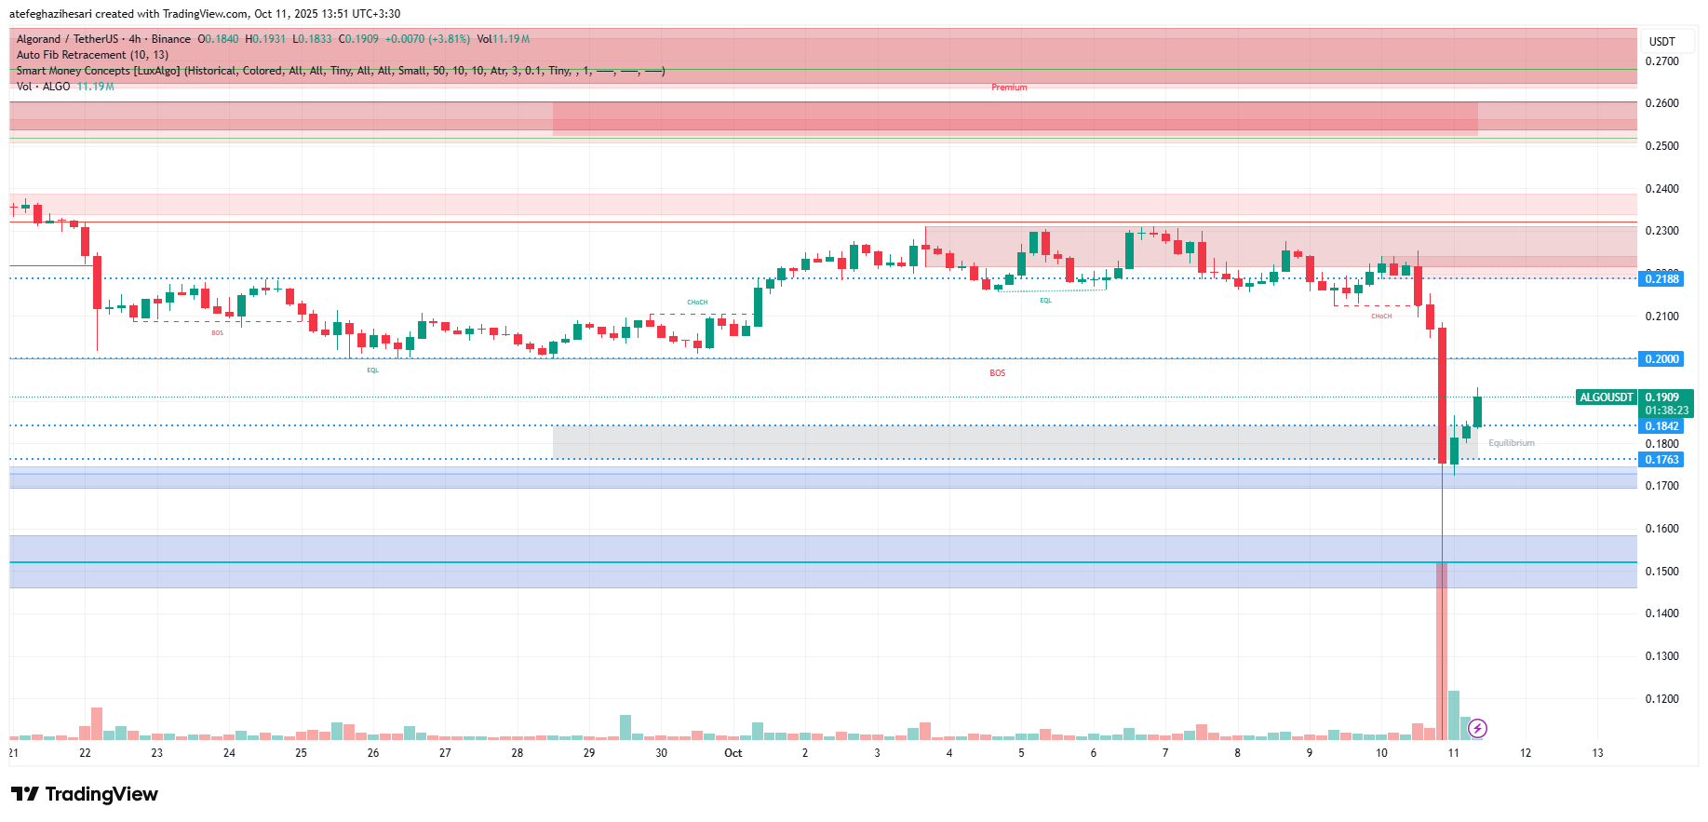The width and height of the screenshot is (1708, 822).
Task: Select the 0.2000 blue price level label
Action: [x=1661, y=359]
